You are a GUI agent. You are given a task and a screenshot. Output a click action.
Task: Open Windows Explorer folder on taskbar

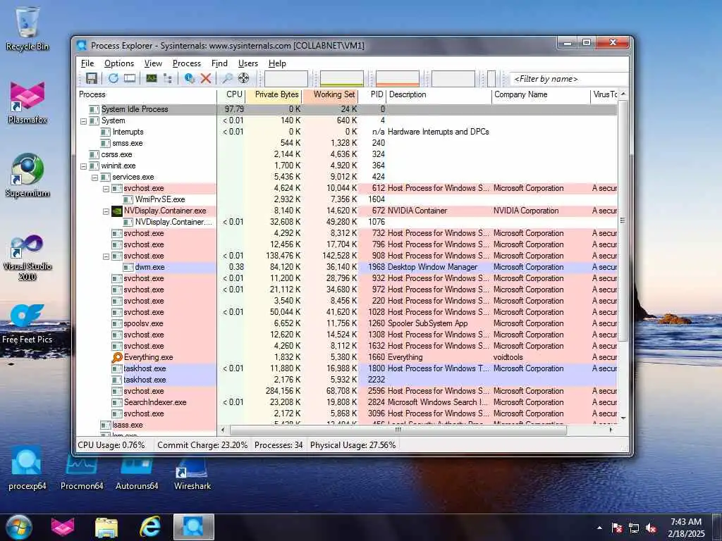(x=106, y=527)
